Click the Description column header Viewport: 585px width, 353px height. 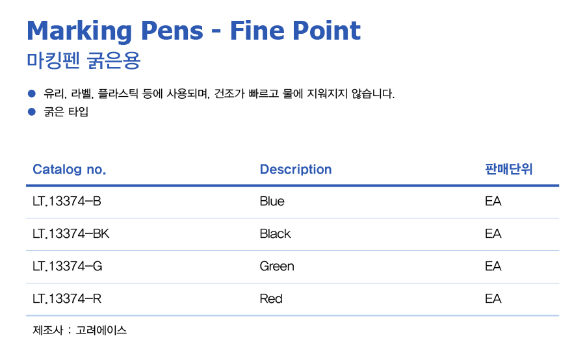(x=296, y=170)
